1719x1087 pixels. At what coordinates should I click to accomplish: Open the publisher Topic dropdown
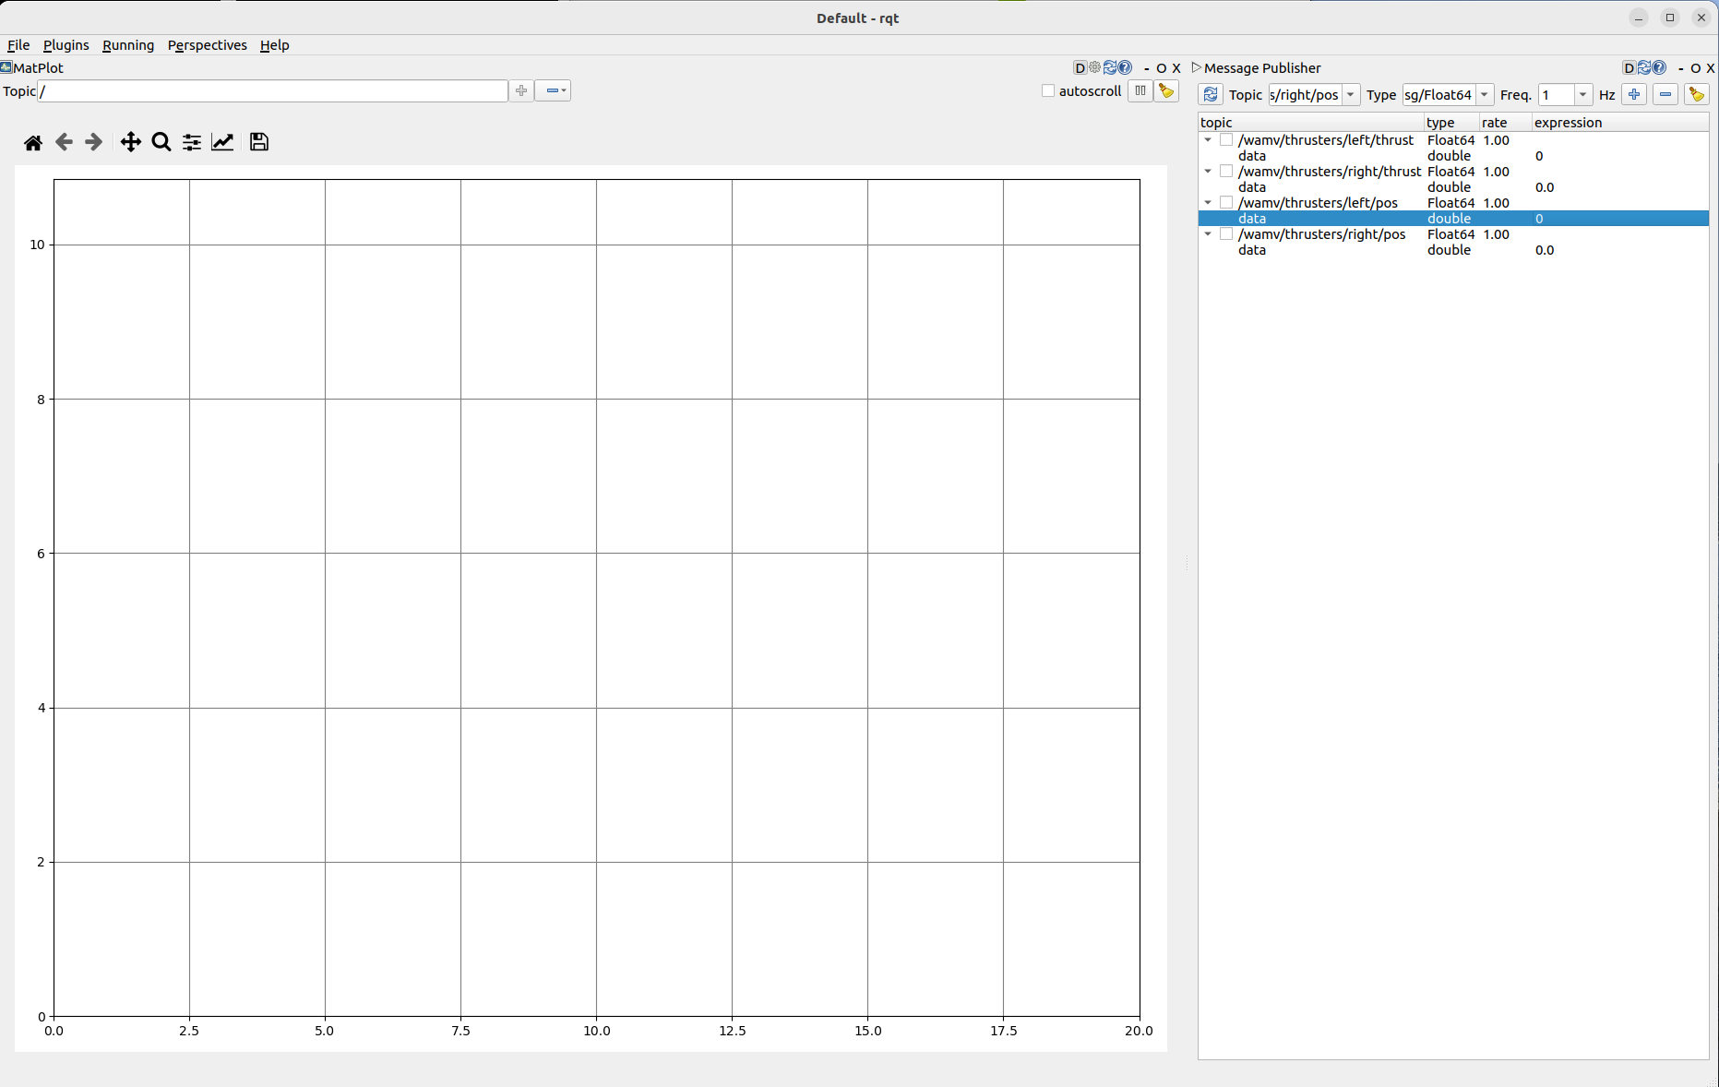point(1351,94)
